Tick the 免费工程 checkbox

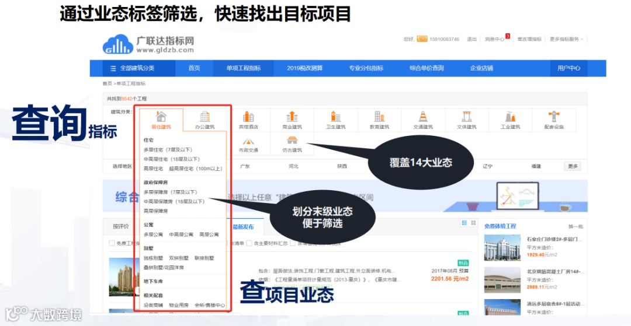coord(112,243)
